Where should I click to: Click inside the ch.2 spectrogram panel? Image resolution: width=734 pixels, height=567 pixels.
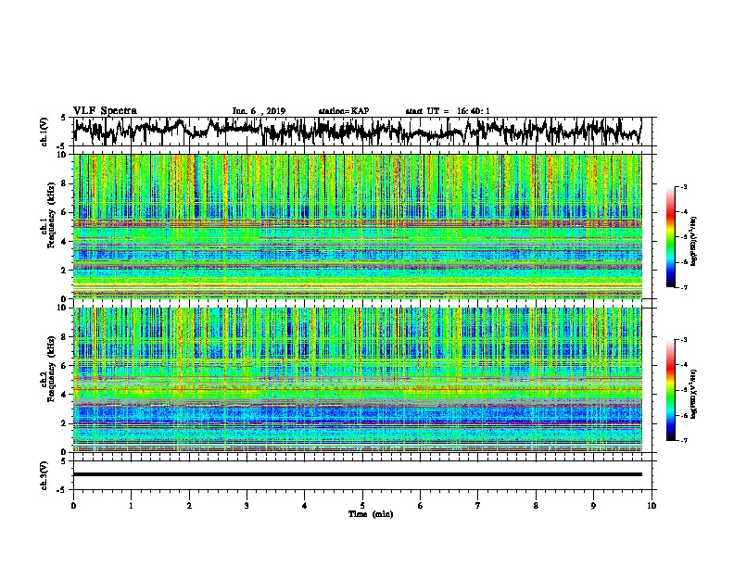[x=357, y=380]
